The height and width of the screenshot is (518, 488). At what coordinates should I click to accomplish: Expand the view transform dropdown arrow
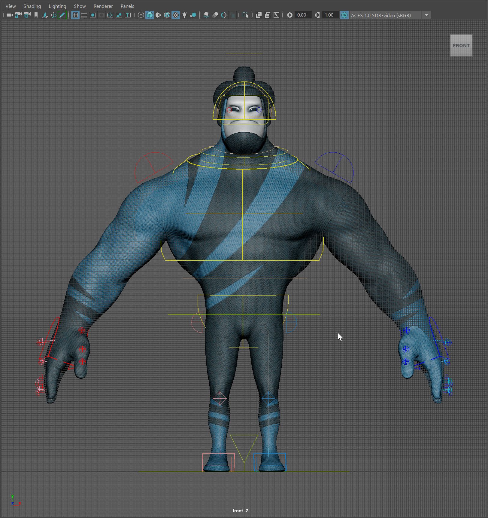point(426,15)
